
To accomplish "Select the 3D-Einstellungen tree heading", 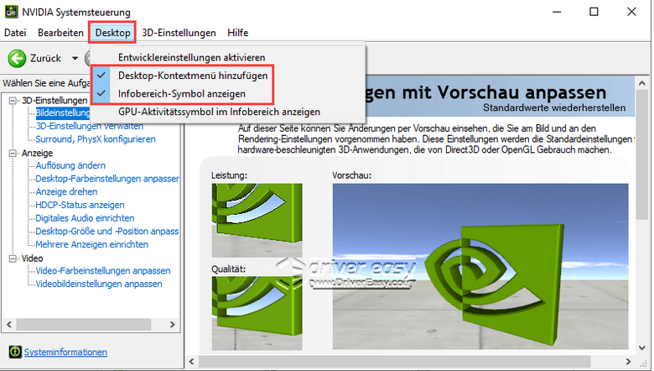I will pos(54,101).
